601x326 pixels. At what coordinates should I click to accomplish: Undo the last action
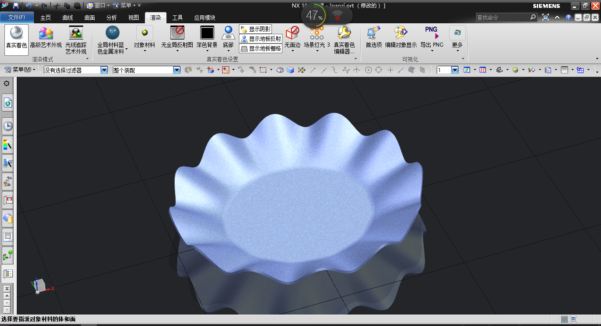point(29,6)
